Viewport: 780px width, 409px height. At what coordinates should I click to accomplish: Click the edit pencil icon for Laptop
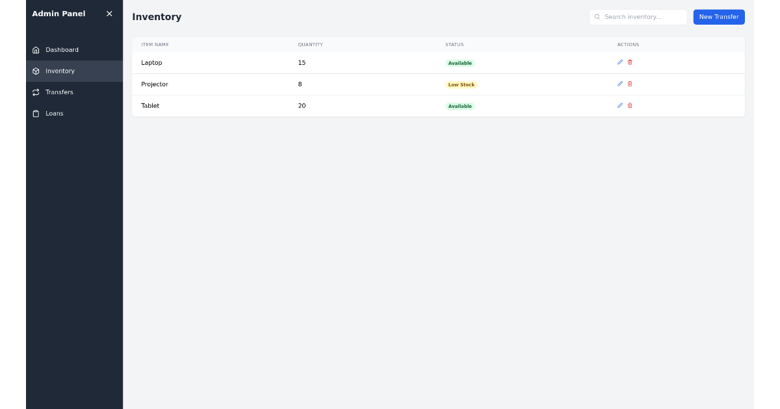pos(620,62)
